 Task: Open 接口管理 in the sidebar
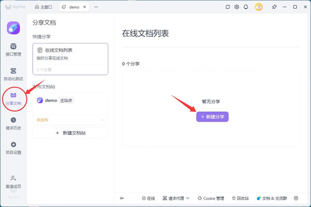(x=13, y=50)
